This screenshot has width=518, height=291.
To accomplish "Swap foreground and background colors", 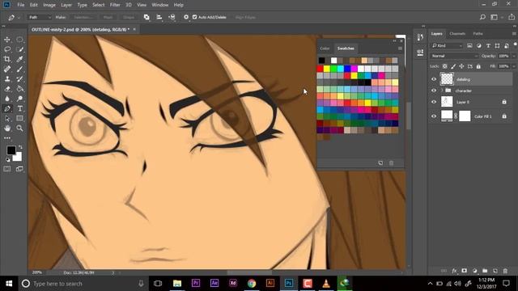I will coord(20,147).
